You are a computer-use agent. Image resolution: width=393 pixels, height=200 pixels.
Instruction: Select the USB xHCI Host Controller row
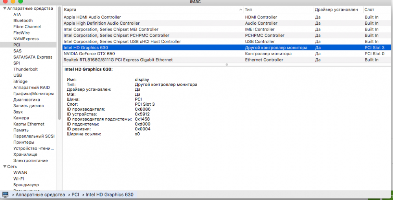[x=227, y=41]
